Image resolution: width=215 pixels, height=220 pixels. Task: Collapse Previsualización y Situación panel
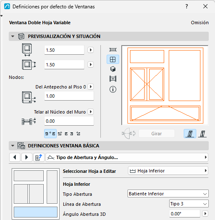coord(13,36)
